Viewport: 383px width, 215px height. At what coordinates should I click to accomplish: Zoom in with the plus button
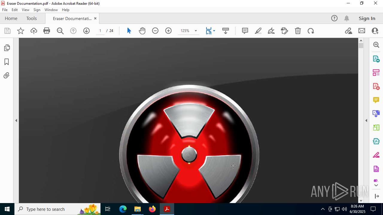tap(168, 31)
